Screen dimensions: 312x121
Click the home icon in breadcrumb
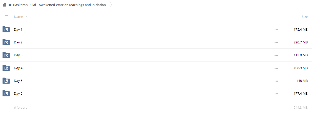[5, 5]
